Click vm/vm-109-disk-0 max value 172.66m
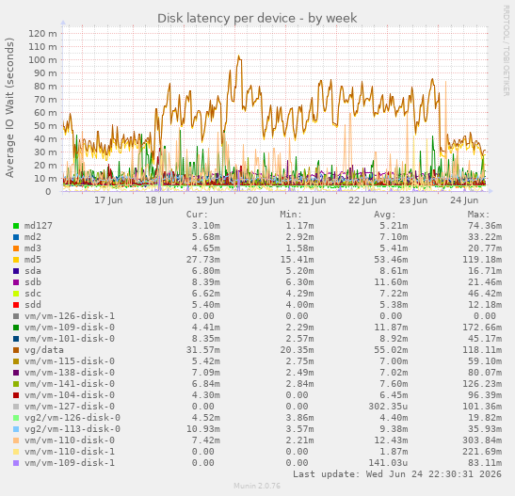This screenshot has height=496, width=515. 482,328
